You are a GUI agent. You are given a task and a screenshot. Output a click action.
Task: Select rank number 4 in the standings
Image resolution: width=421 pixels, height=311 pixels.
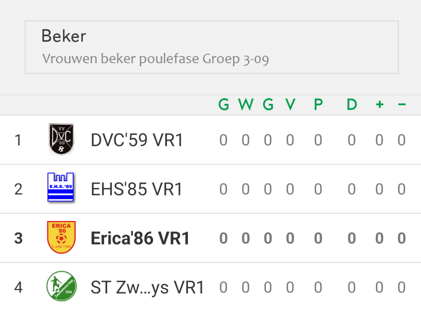(18, 288)
